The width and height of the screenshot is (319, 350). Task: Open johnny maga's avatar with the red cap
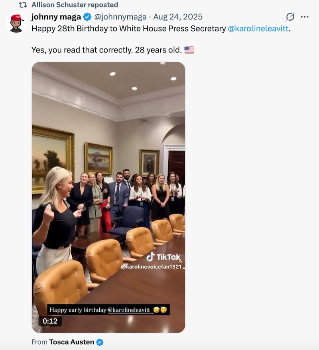[16, 22]
